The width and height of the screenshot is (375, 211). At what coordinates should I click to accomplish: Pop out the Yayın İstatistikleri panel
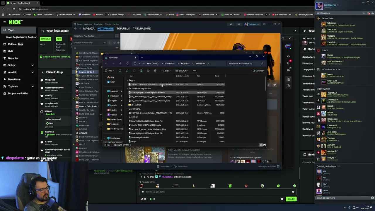point(295,31)
